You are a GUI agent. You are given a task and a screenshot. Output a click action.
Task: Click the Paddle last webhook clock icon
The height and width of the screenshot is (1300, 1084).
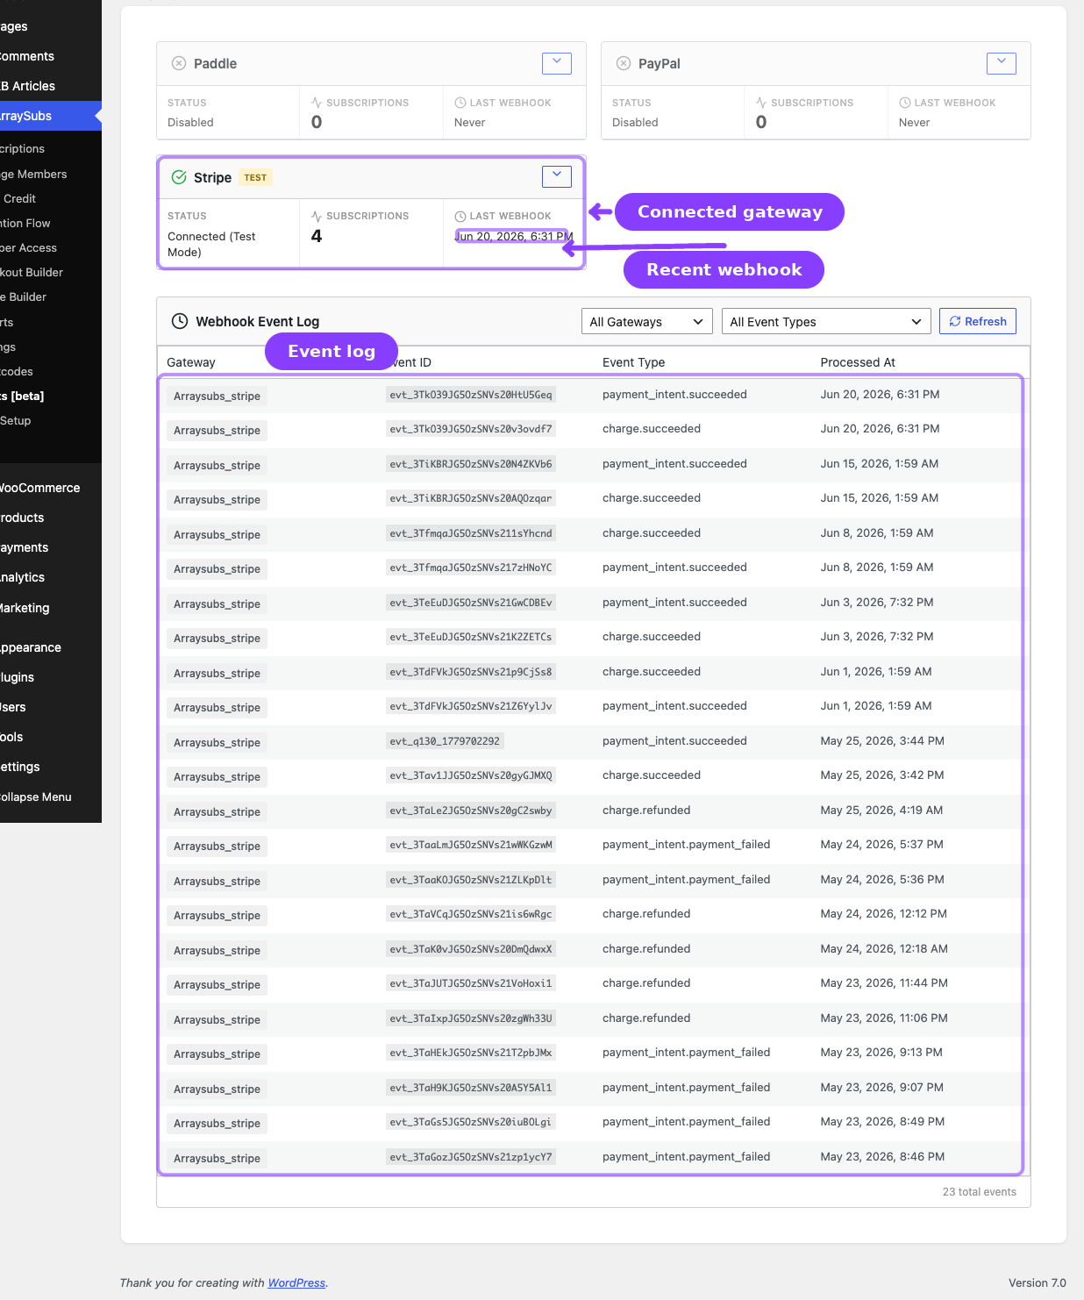click(x=460, y=103)
